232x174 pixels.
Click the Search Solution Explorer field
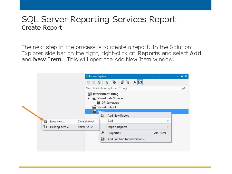133,88
